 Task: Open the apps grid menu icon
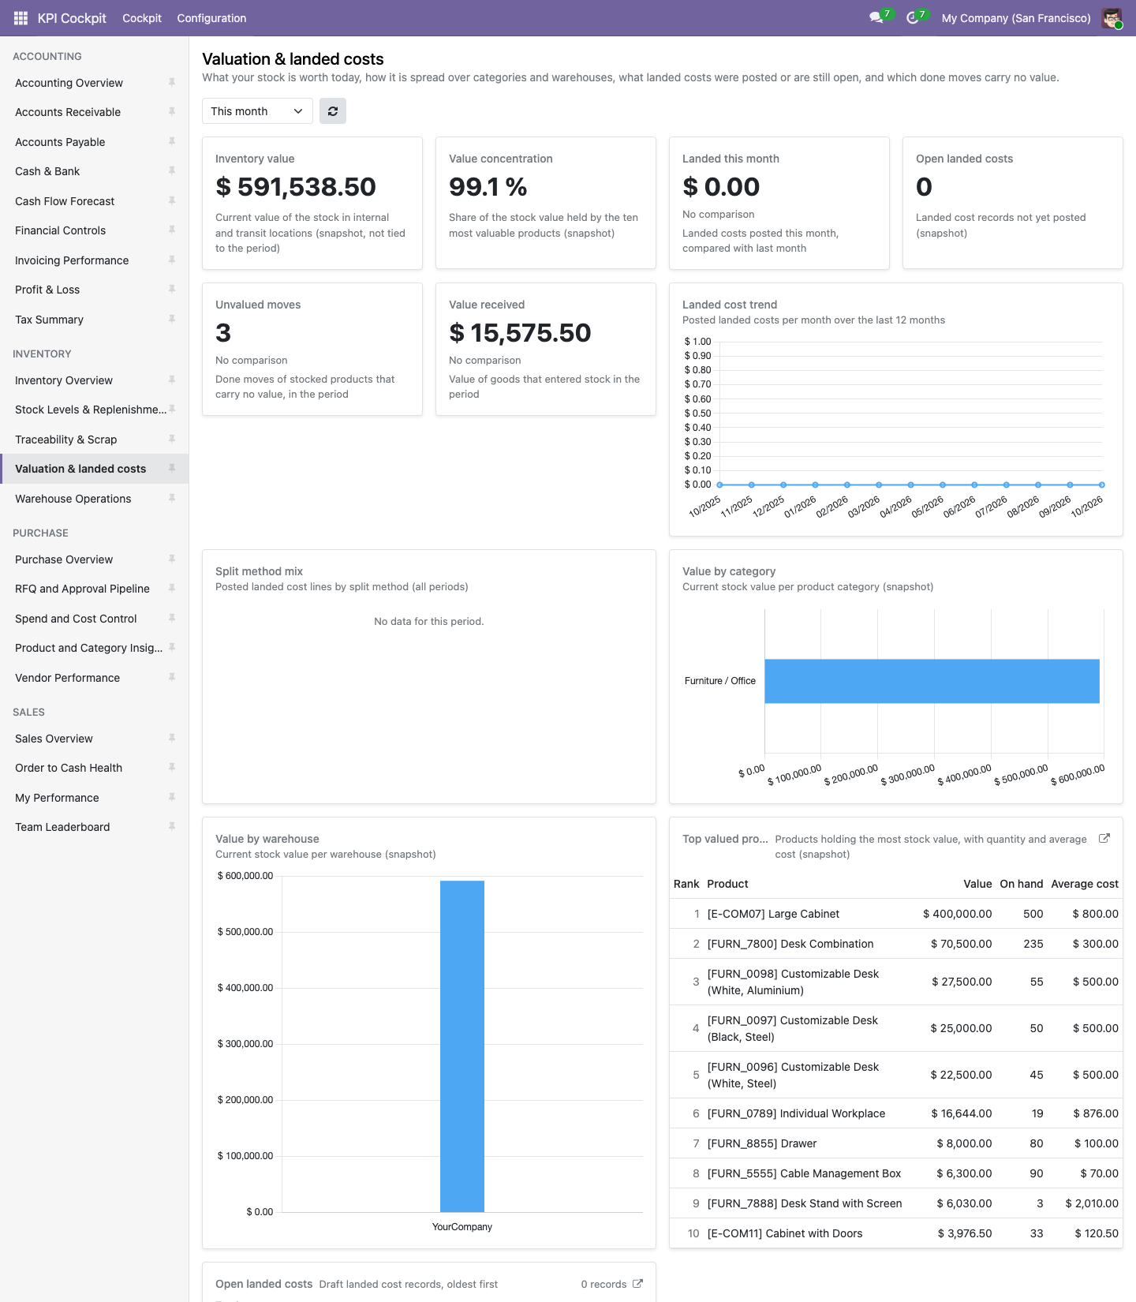21,18
